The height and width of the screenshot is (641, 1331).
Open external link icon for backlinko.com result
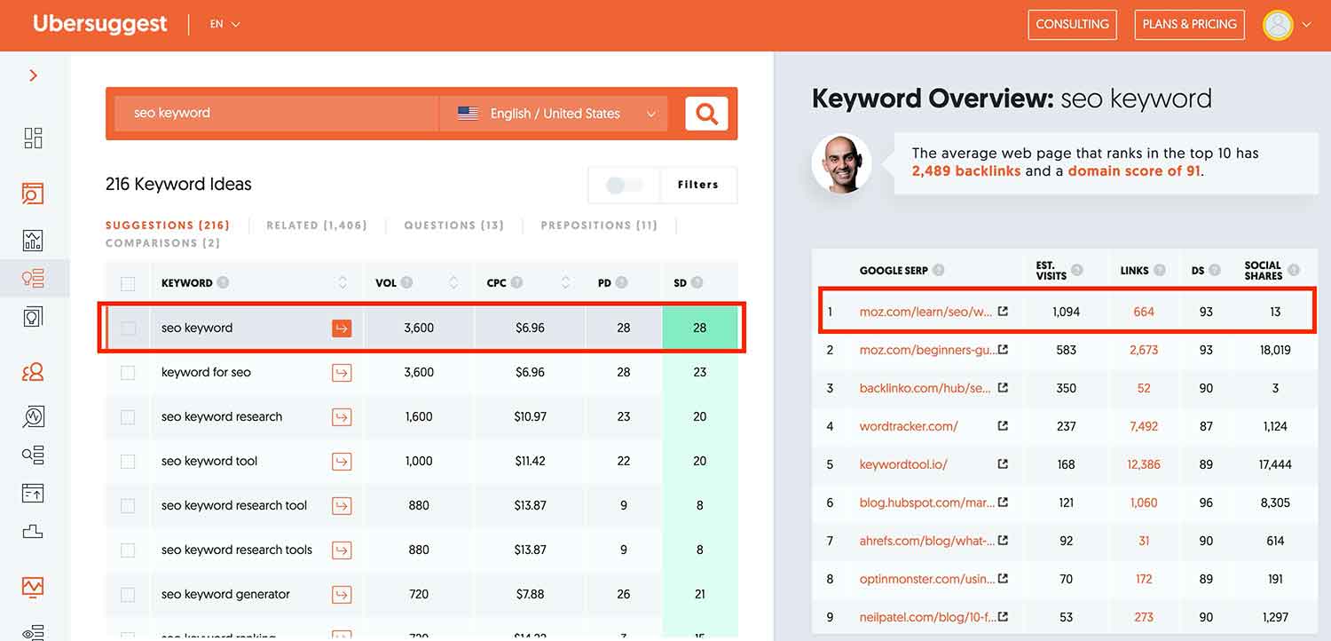[1003, 388]
